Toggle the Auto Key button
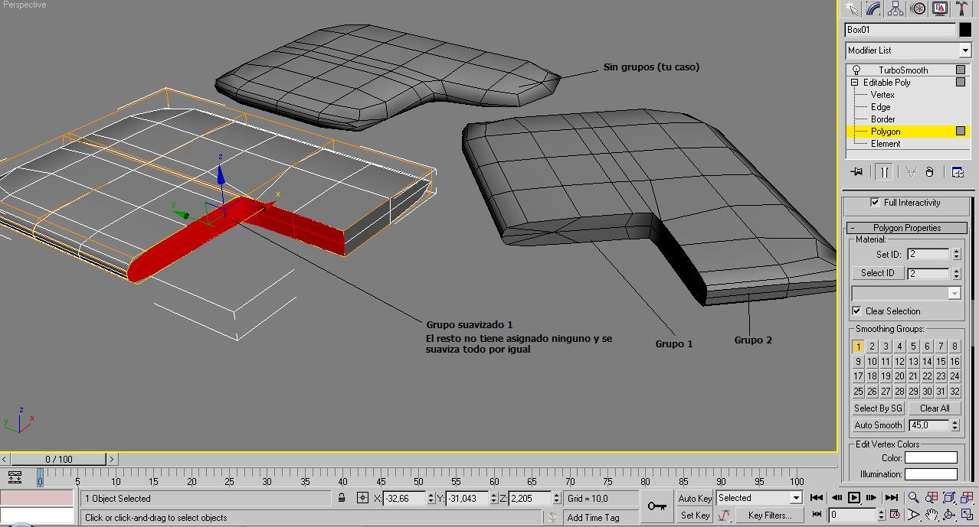 point(695,498)
